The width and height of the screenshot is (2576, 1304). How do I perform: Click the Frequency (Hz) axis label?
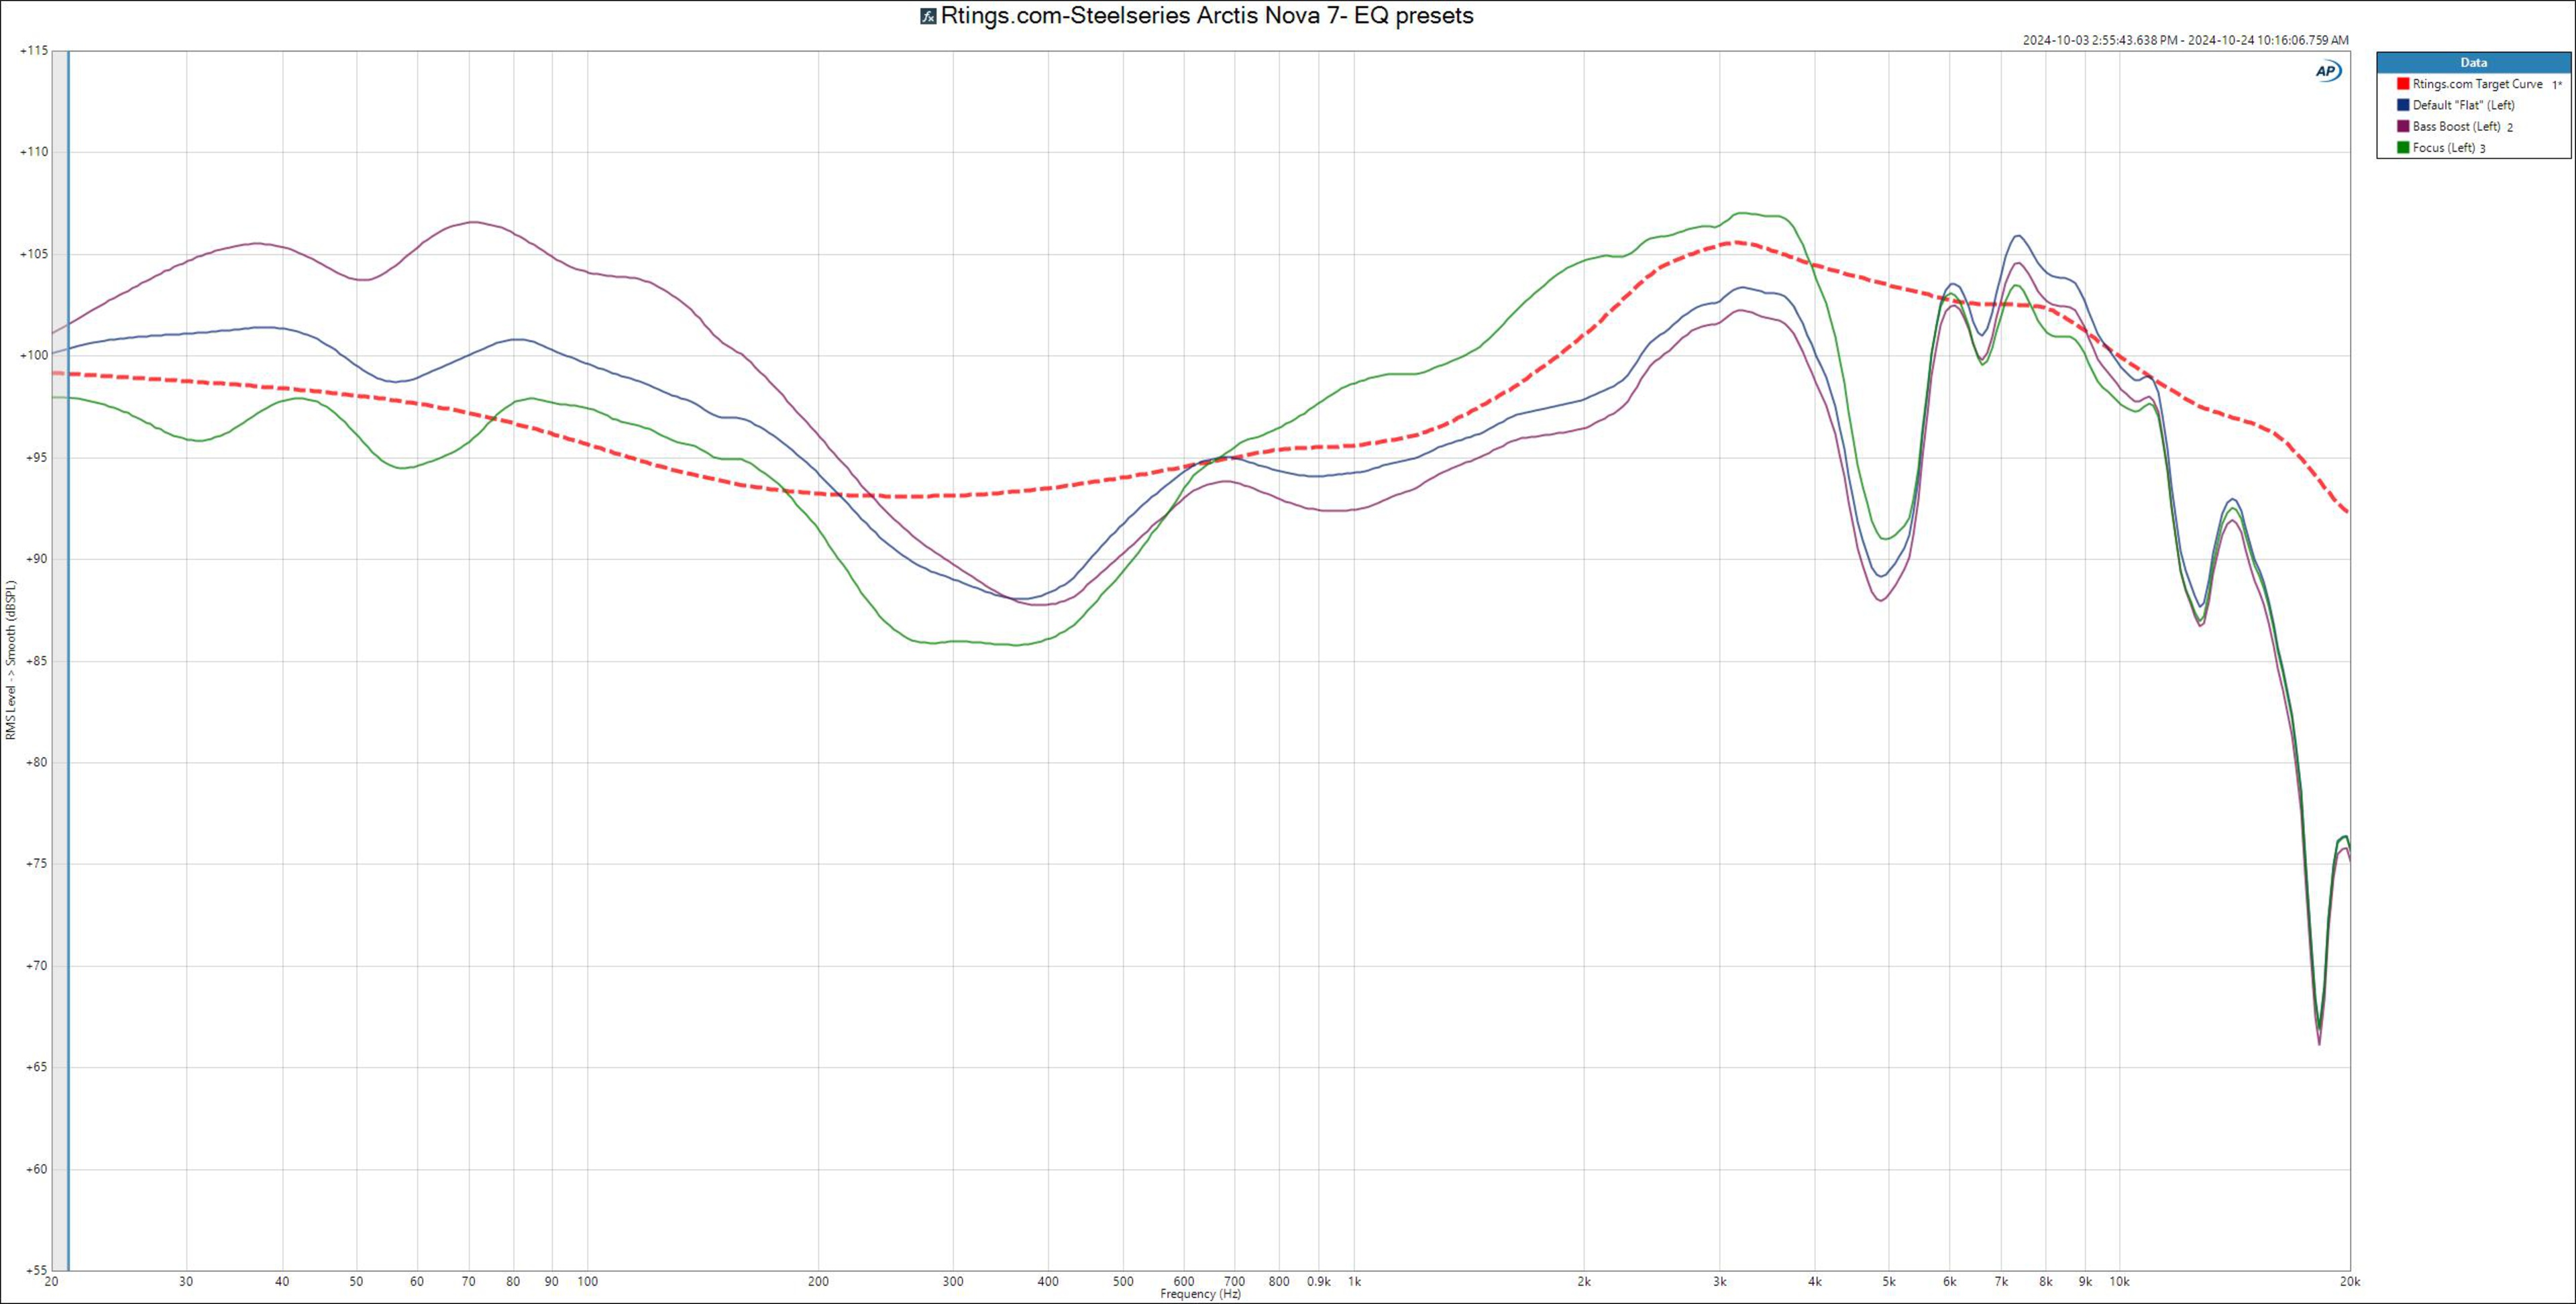coord(1200,1294)
